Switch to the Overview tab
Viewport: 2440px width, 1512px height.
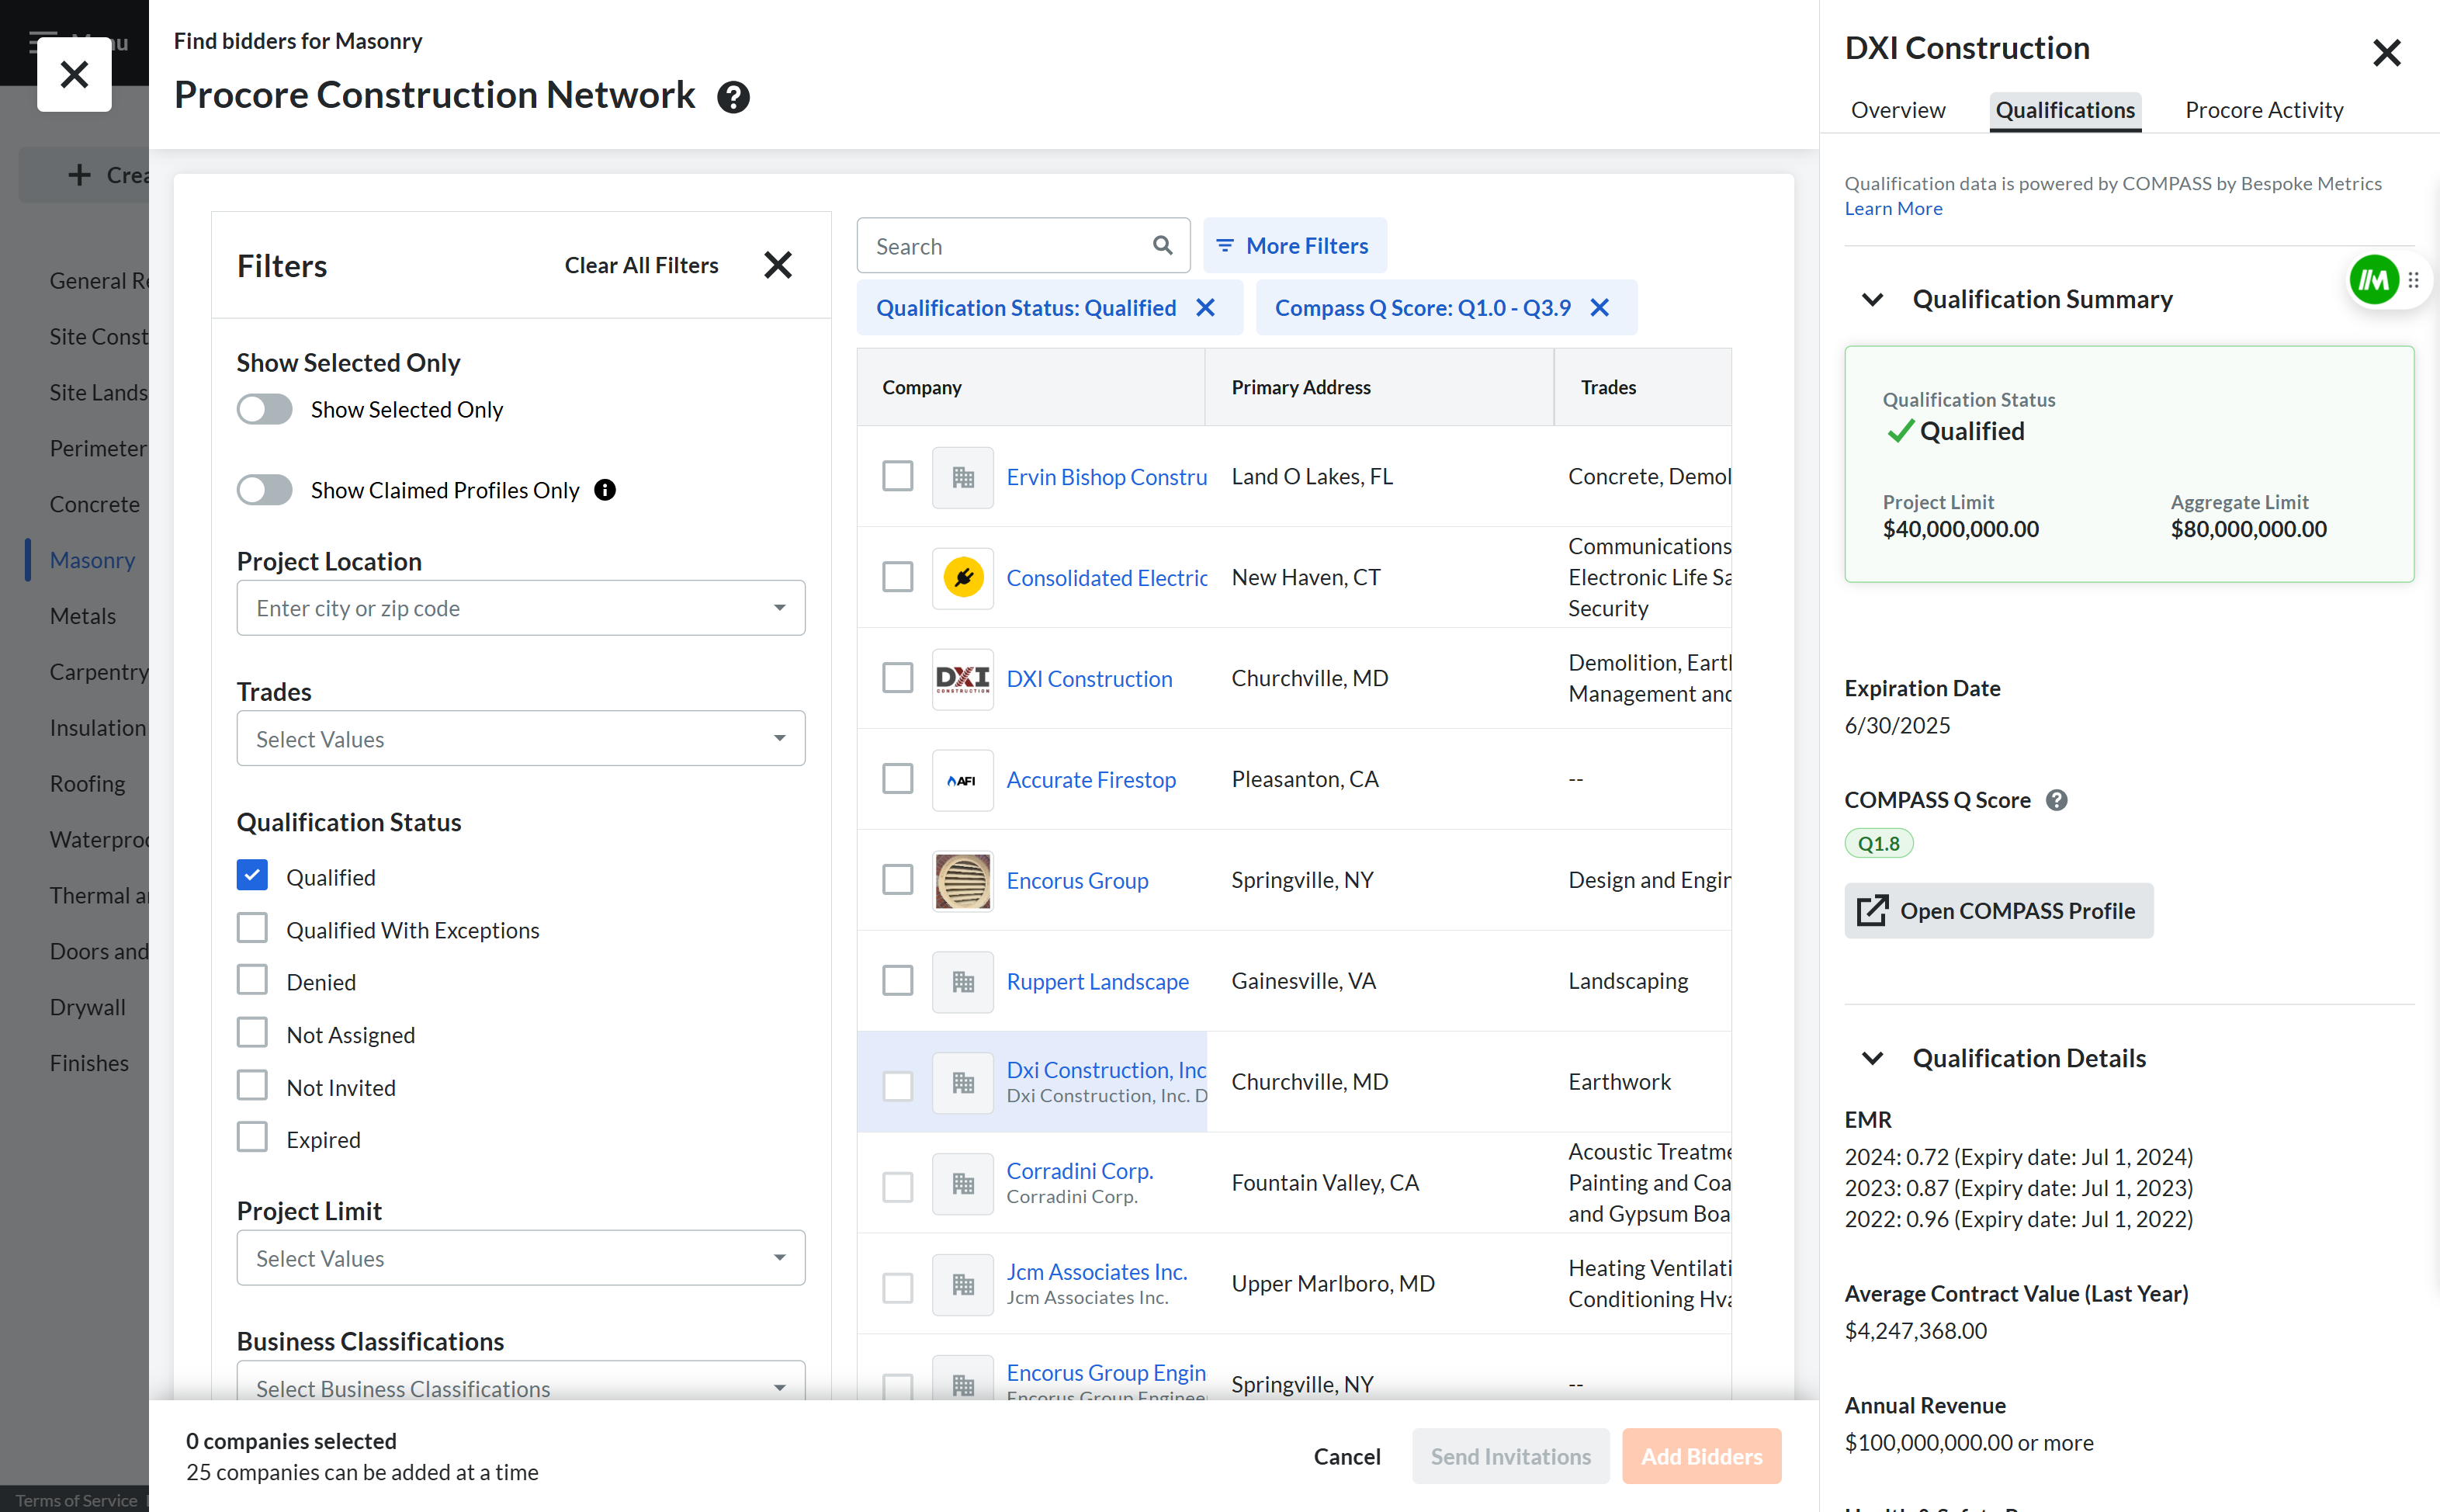tap(1898, 110)
